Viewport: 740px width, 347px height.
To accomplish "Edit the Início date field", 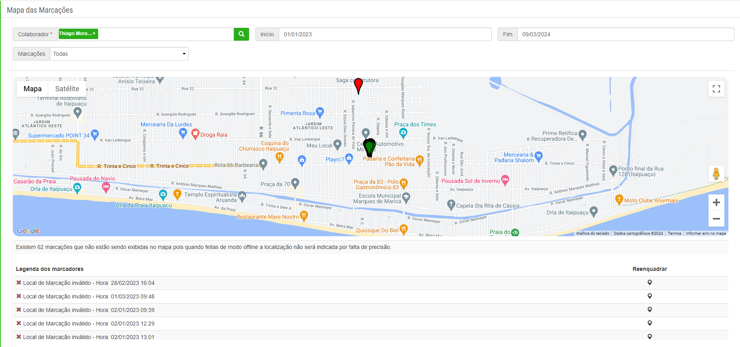I will click(385, 34).
